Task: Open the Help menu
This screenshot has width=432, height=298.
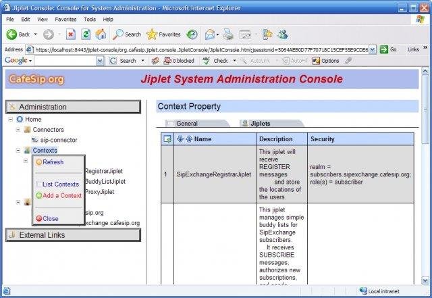Action: pos(108,20)
